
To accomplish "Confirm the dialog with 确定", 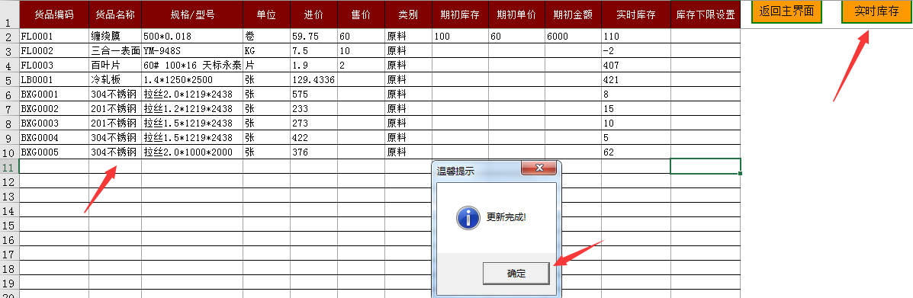I will point(516,274).
